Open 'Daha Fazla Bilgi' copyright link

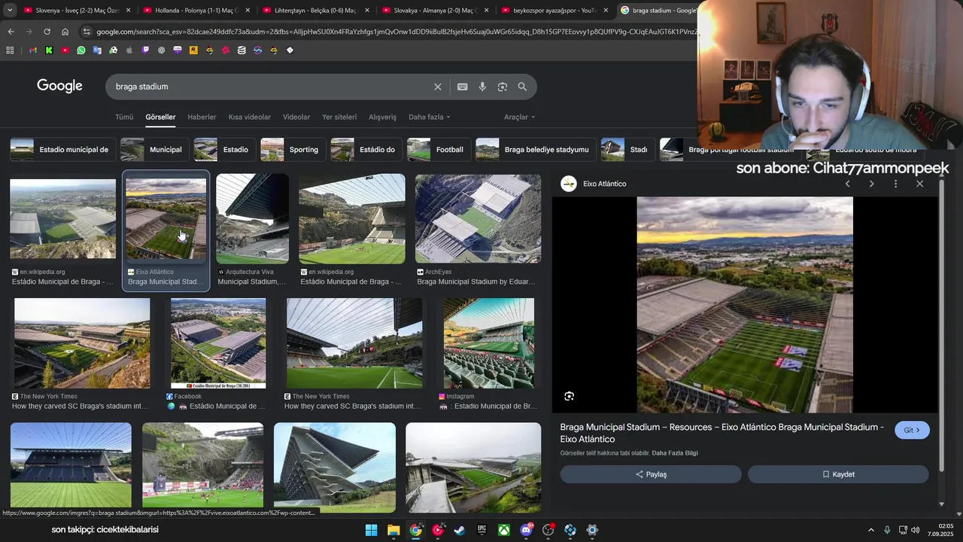[x=675, y=453]
